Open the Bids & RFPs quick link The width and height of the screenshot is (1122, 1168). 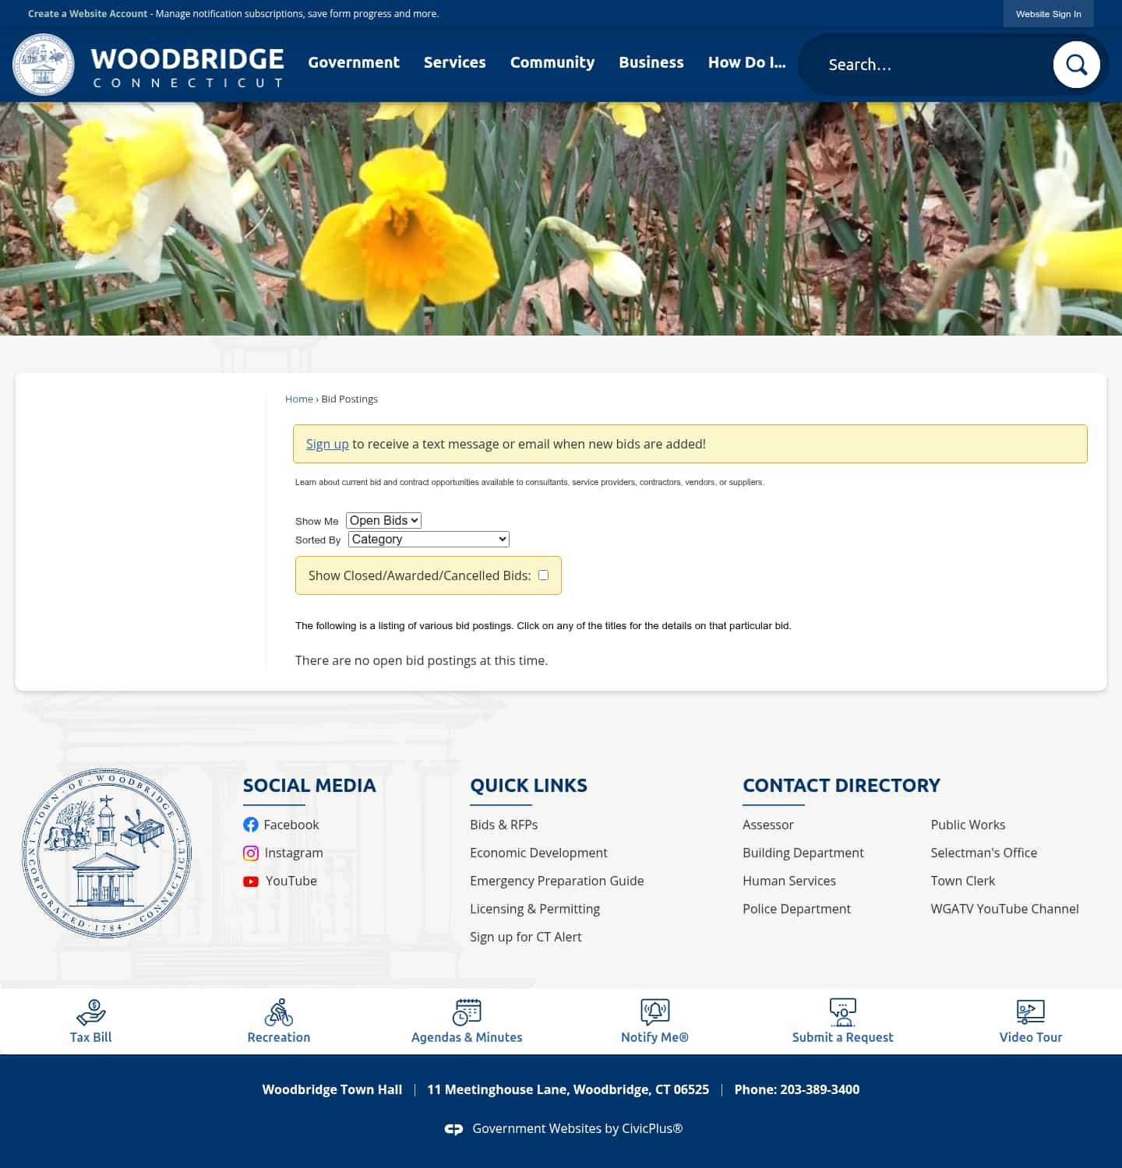point(503,824)
